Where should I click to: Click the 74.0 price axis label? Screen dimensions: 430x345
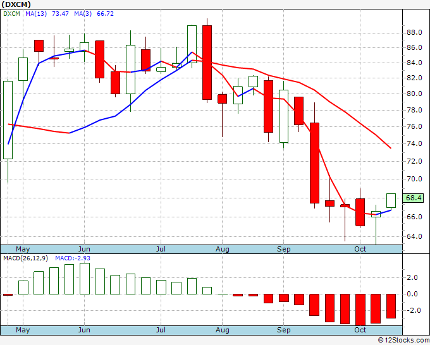tap(414, 143)
